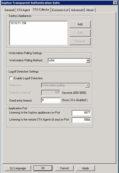Go to the Advanced tab
This screenshot has width=119, height=173.
tap(77, 10)
